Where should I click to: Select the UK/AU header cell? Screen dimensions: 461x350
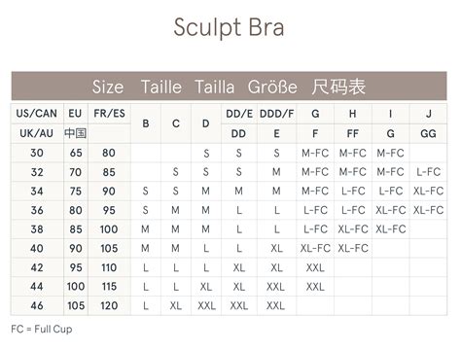point(37,133)
